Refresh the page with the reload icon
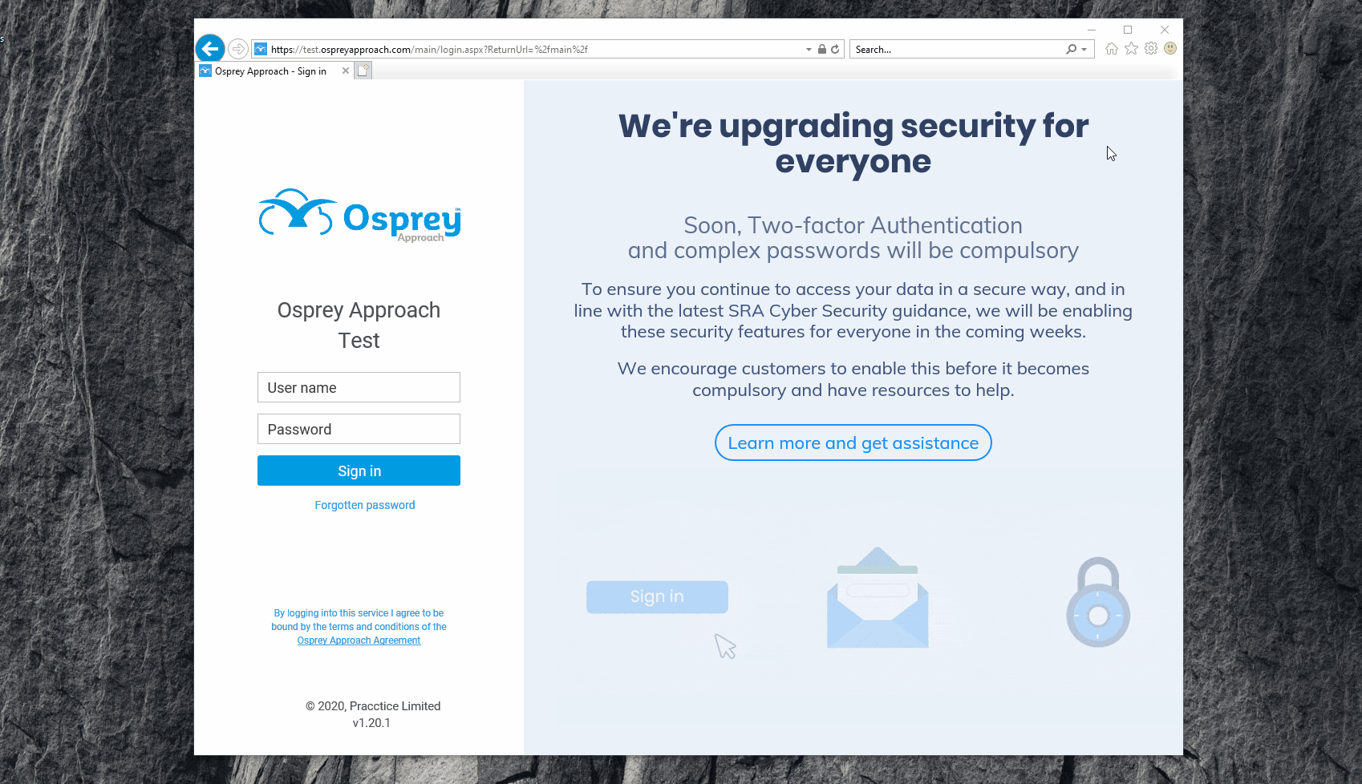 click(835, 49)
